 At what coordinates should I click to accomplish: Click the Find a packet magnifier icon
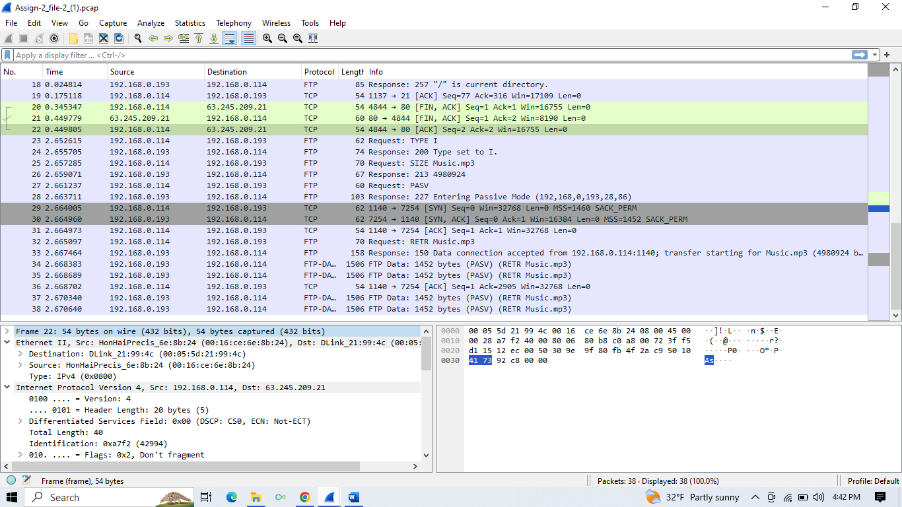point(137,38)
